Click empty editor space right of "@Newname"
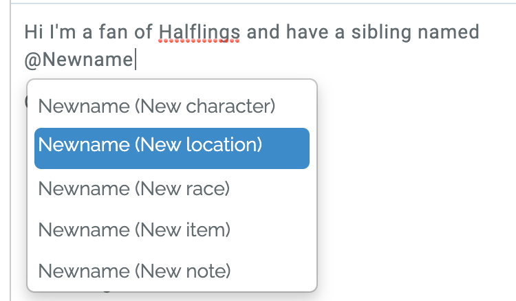516x301 pixels. point(310,60)
